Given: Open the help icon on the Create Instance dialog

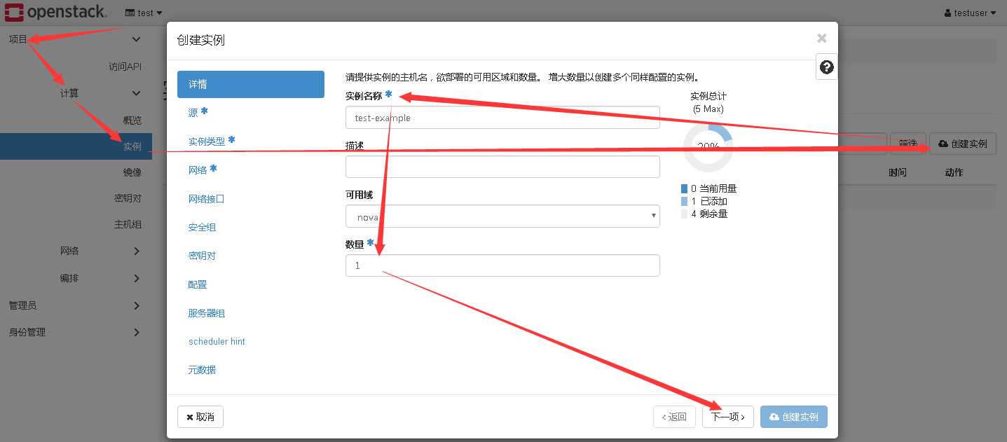Looking at the screenshot, I should [826, 67].
